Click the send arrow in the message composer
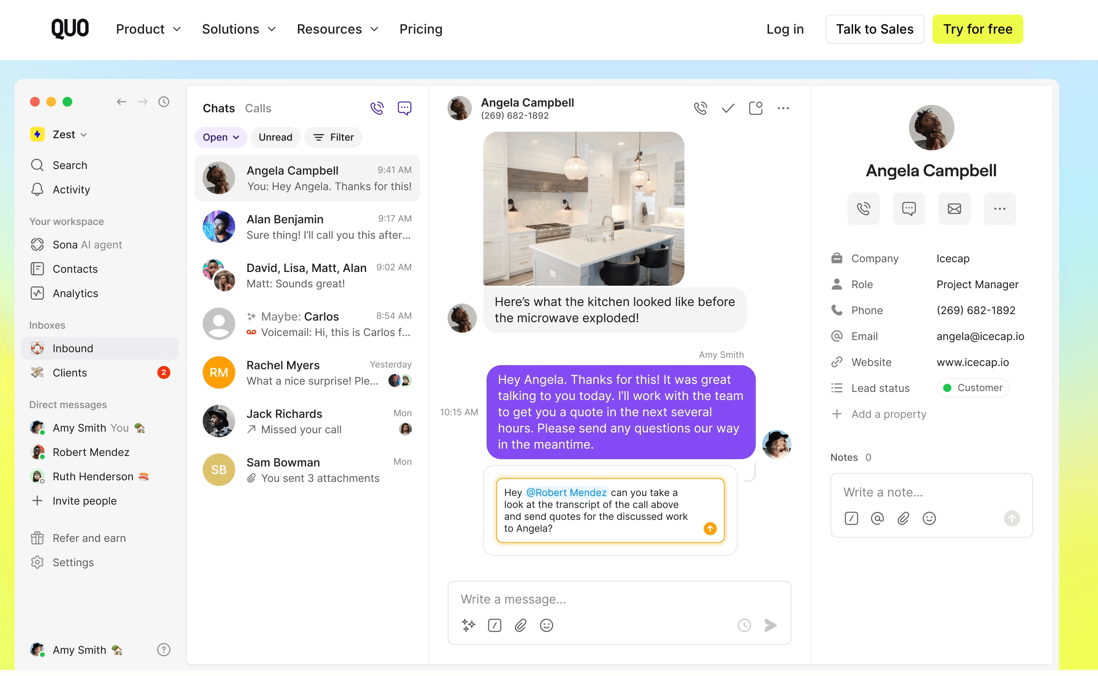Viewport: 1098px width, 676px height. tap(771, 625)
